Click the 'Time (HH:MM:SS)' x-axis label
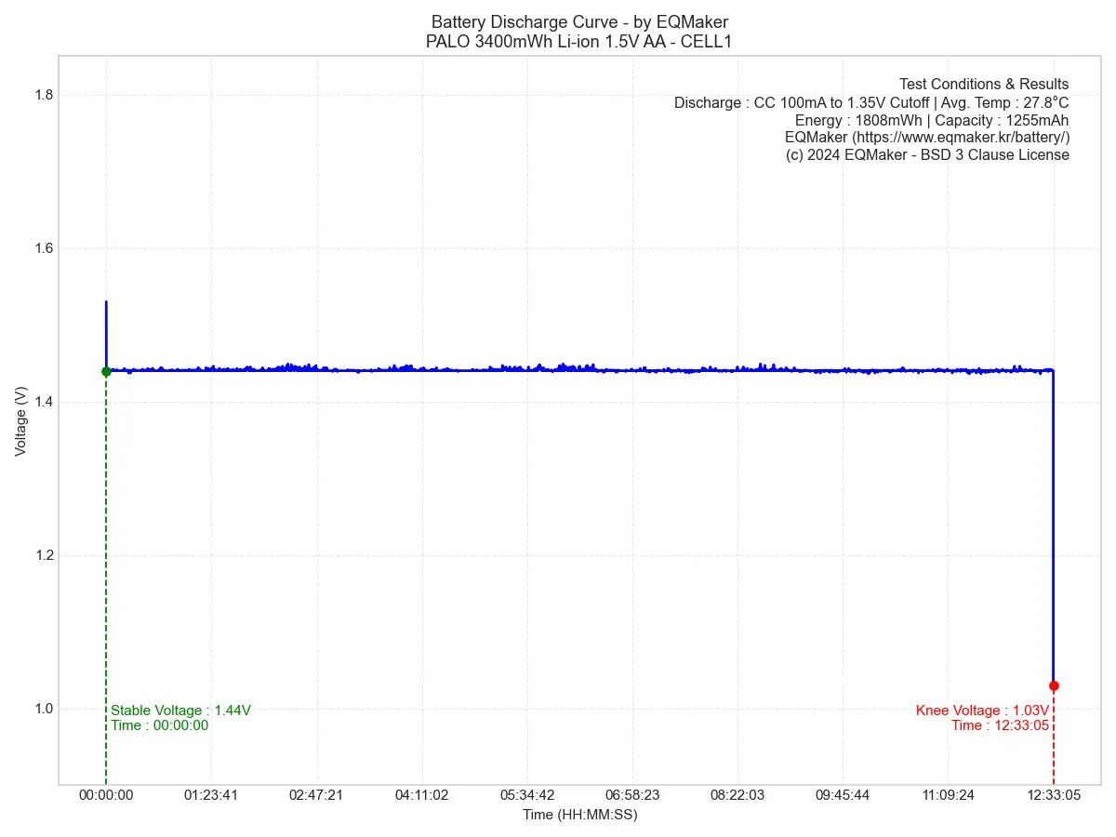 click(579, 815)
